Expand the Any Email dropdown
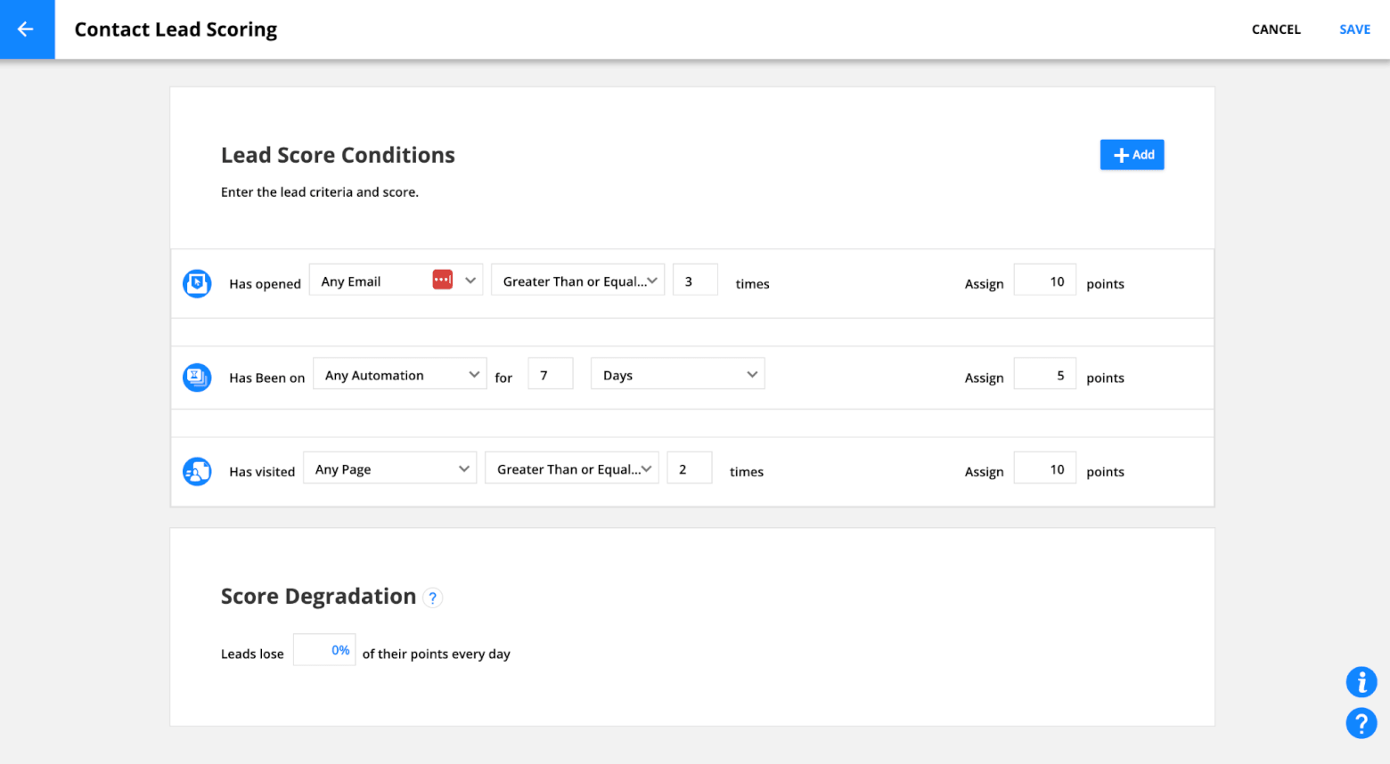 (470, 280)
